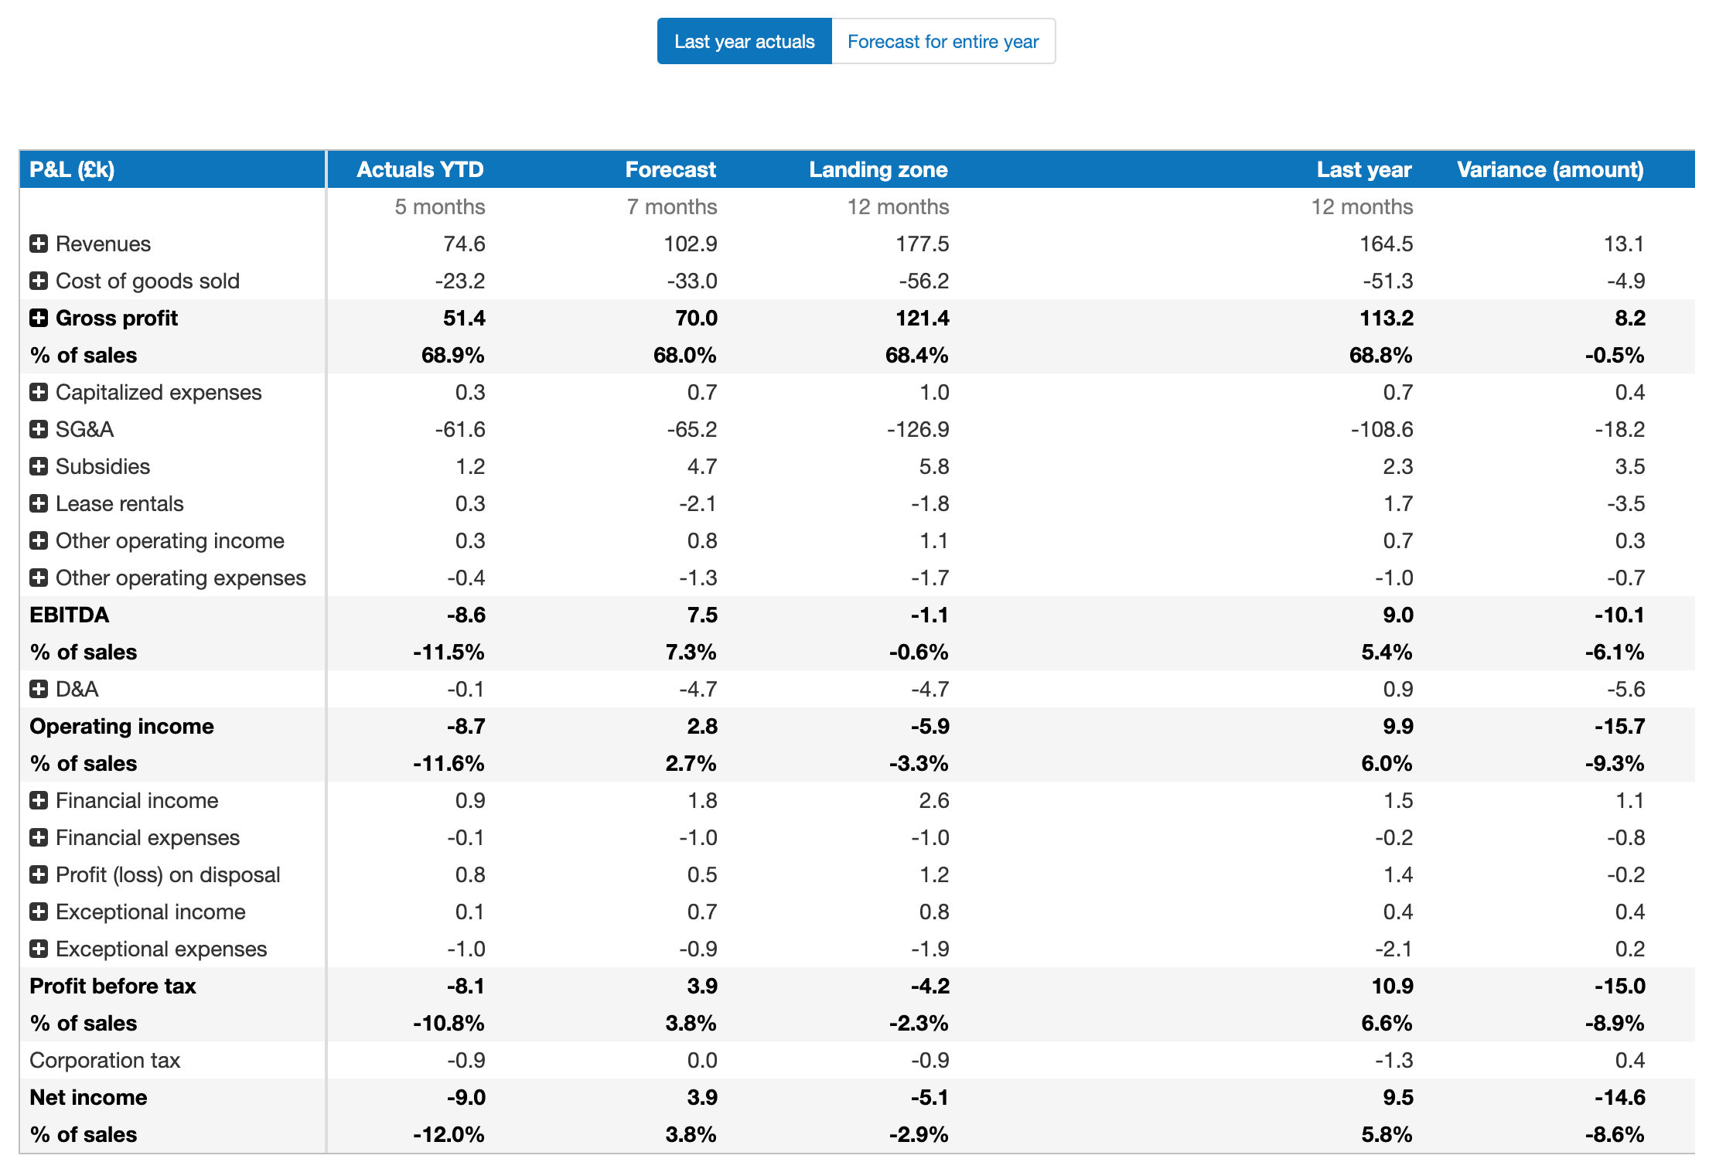Expand Financial income row

pos(39,801)
